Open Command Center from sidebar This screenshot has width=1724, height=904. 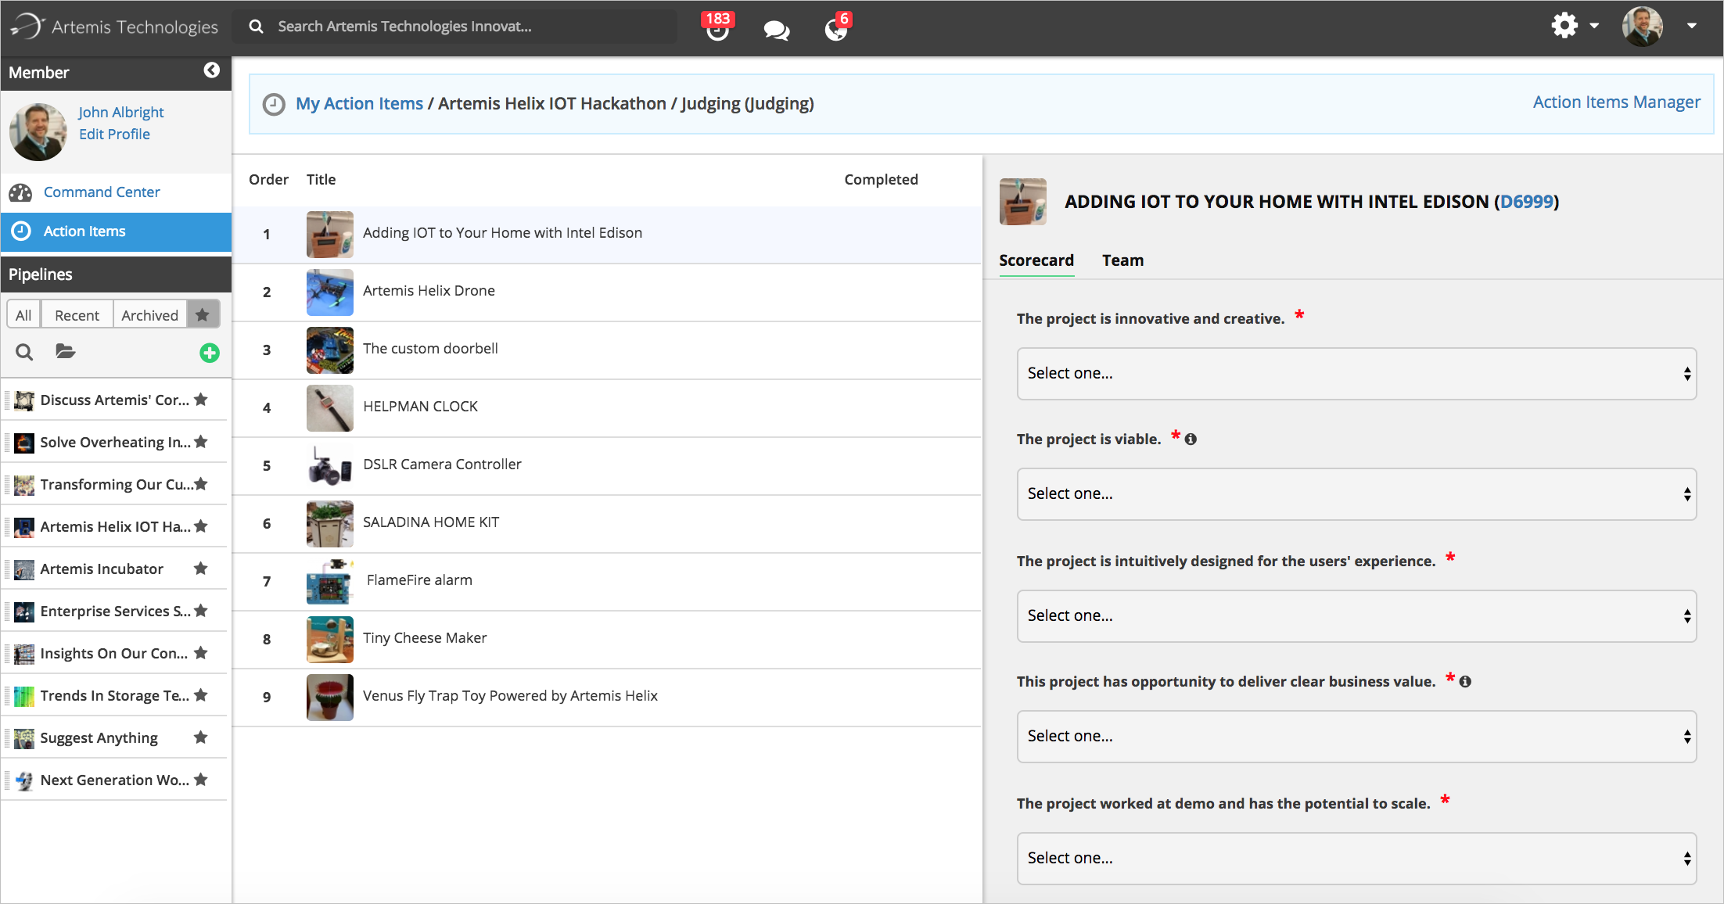coord(102,192)
